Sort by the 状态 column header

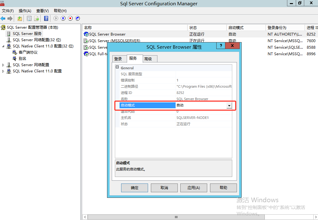click(207, 28)
